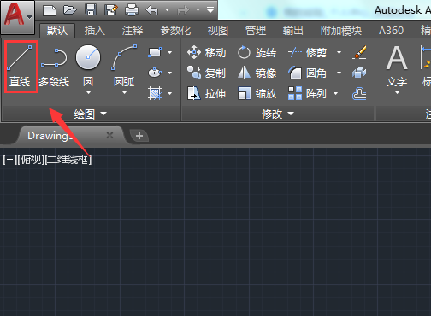Click the 圆角 fillet tool
This screenshot has height=316, width=431.
pos(307,73)
